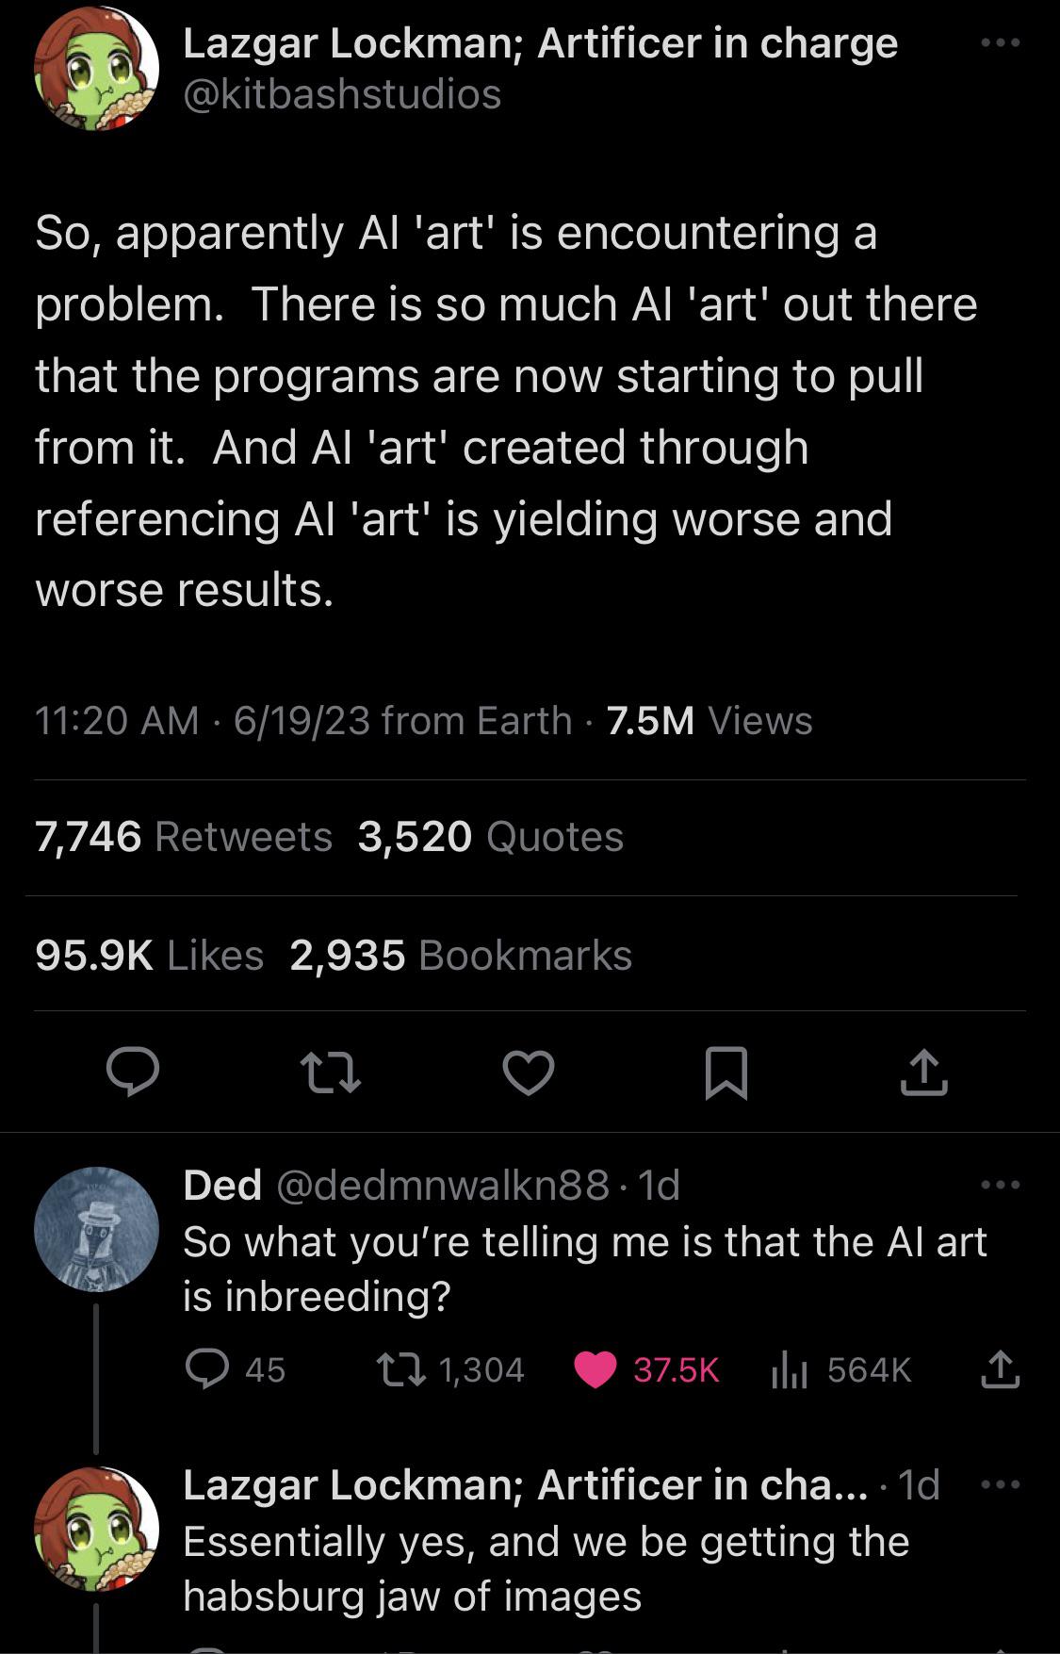Open more options on Ded's reply
1060x1654 pixels.
[1000, 1185]
